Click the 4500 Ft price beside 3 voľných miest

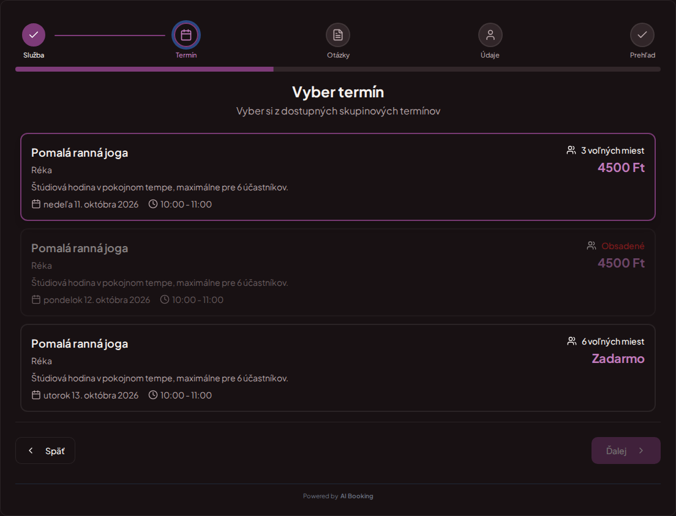point(622,168)
